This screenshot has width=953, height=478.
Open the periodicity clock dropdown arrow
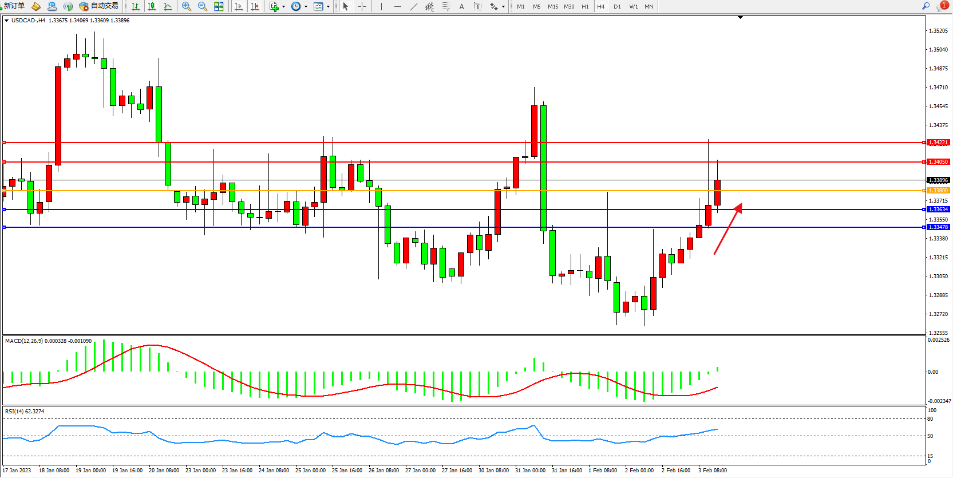click(x=306, y=7)
